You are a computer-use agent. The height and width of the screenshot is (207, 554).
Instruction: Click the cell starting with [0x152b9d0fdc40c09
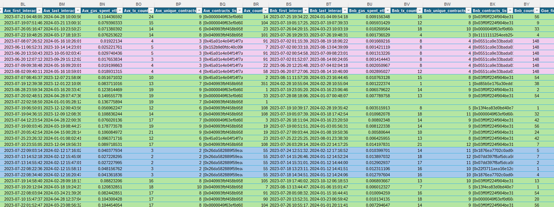(x=222, y=46)
